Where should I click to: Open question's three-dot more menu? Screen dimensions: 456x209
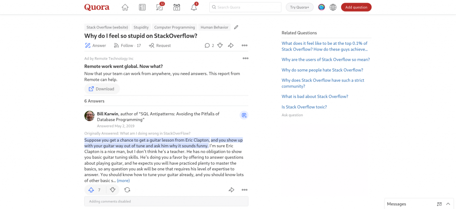pos(244,45)
